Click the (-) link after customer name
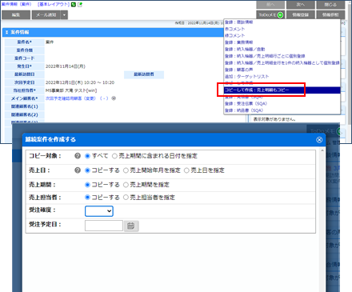Viewport: 352px width, 292px height. point(104,98)
